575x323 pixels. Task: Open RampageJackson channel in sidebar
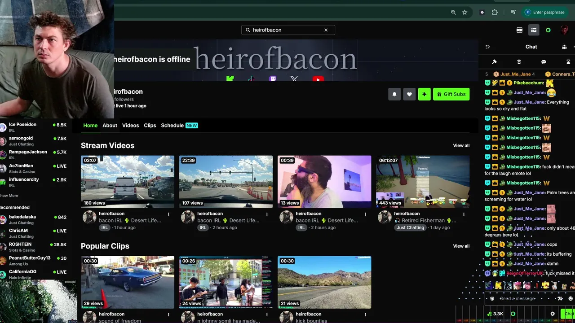pyautogui.click(x=34, y=154)
